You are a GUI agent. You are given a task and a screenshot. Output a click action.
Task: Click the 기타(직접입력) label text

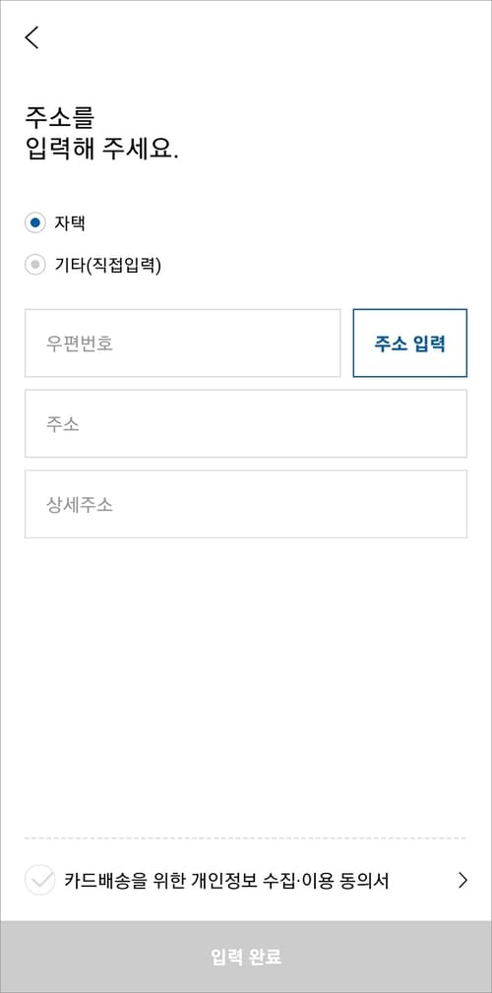[108, 266]
